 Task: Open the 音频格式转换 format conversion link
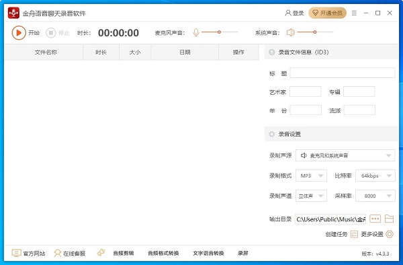(x=163, y=253)
